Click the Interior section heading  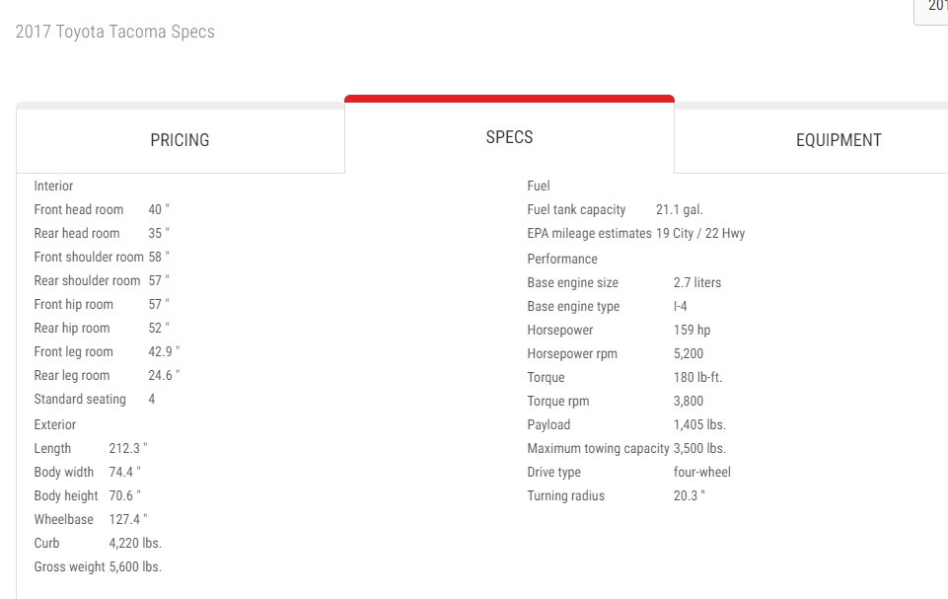53,186
